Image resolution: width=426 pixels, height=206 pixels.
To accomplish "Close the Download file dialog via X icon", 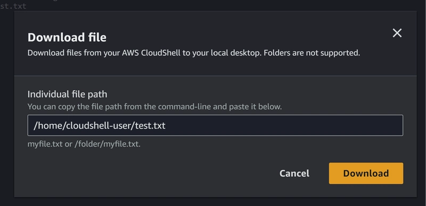I will [x=397, y=33].
